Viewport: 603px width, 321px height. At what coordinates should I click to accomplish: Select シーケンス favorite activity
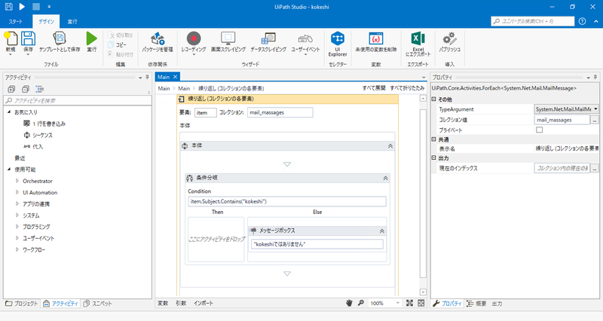[x=38, y=135]
